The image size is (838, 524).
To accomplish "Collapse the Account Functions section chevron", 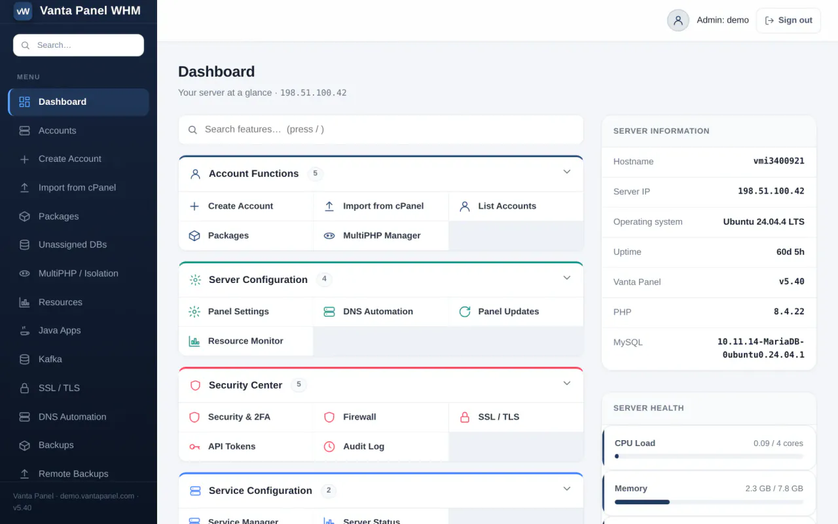I will pos(567,172).
